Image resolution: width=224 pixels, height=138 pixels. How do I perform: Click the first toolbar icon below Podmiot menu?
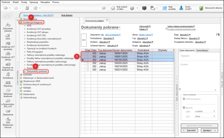pyautogui.click(x=6, y=8)
